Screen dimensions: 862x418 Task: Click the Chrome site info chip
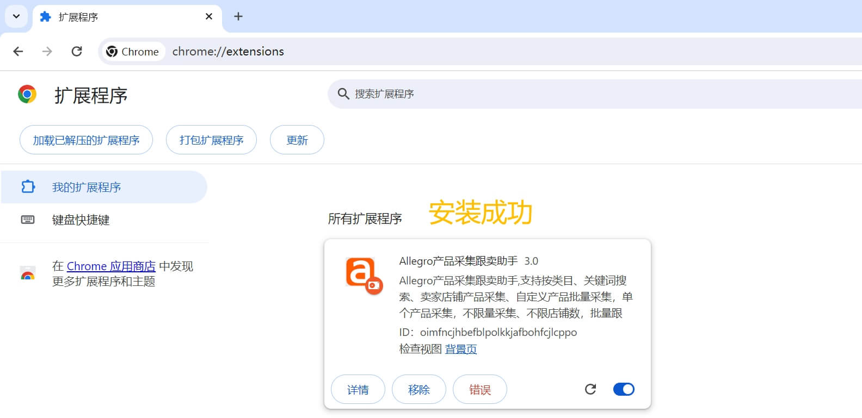(133, 52)
